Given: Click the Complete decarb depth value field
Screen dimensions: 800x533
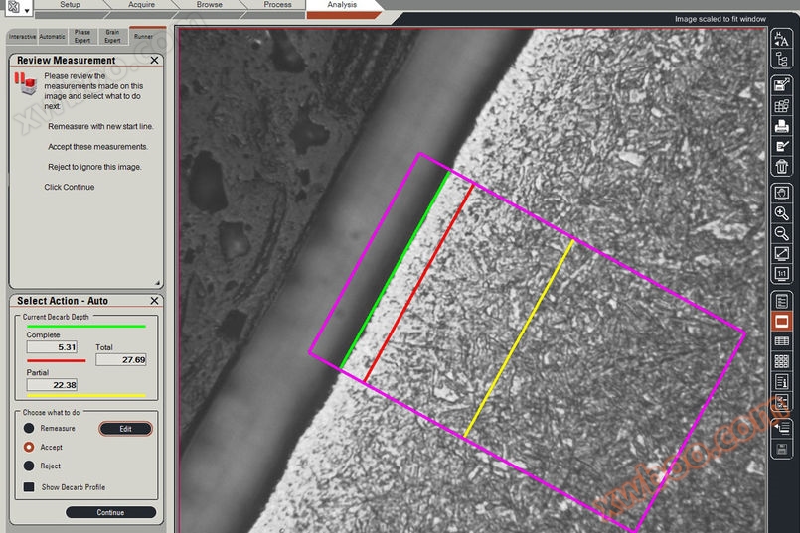Looking at the screenshot, I should [x=53, y=347].
